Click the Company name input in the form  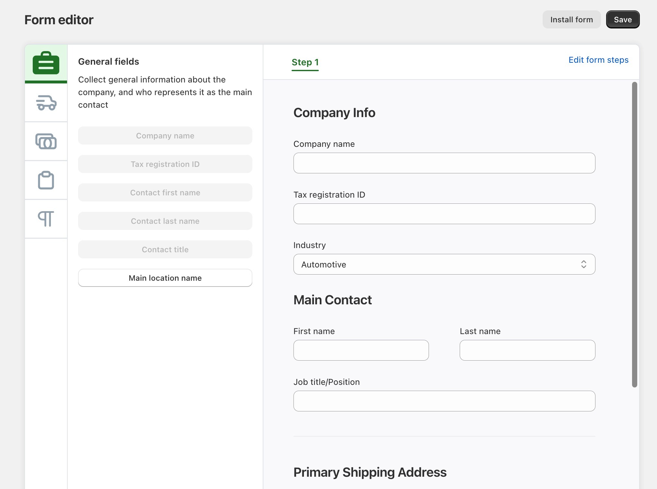(x=444, y=163)
